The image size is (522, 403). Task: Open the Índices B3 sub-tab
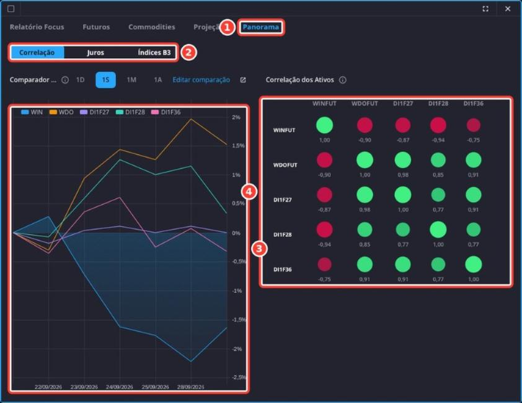[x=154, y=52]
